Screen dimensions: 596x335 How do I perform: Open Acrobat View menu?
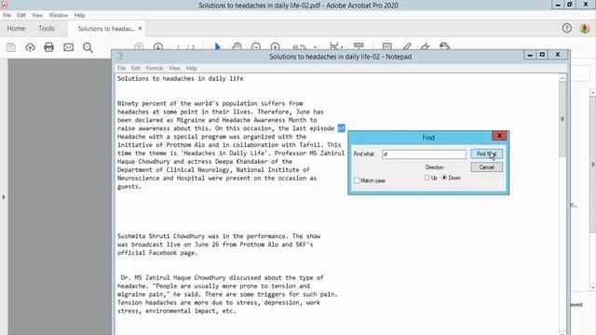tap(37, 15)
